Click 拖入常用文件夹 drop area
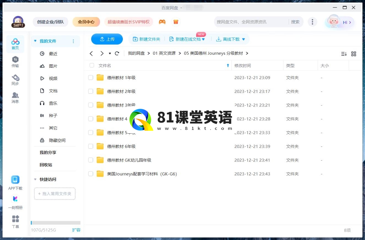This screenshot has width=365, height=240. [55, 194]
